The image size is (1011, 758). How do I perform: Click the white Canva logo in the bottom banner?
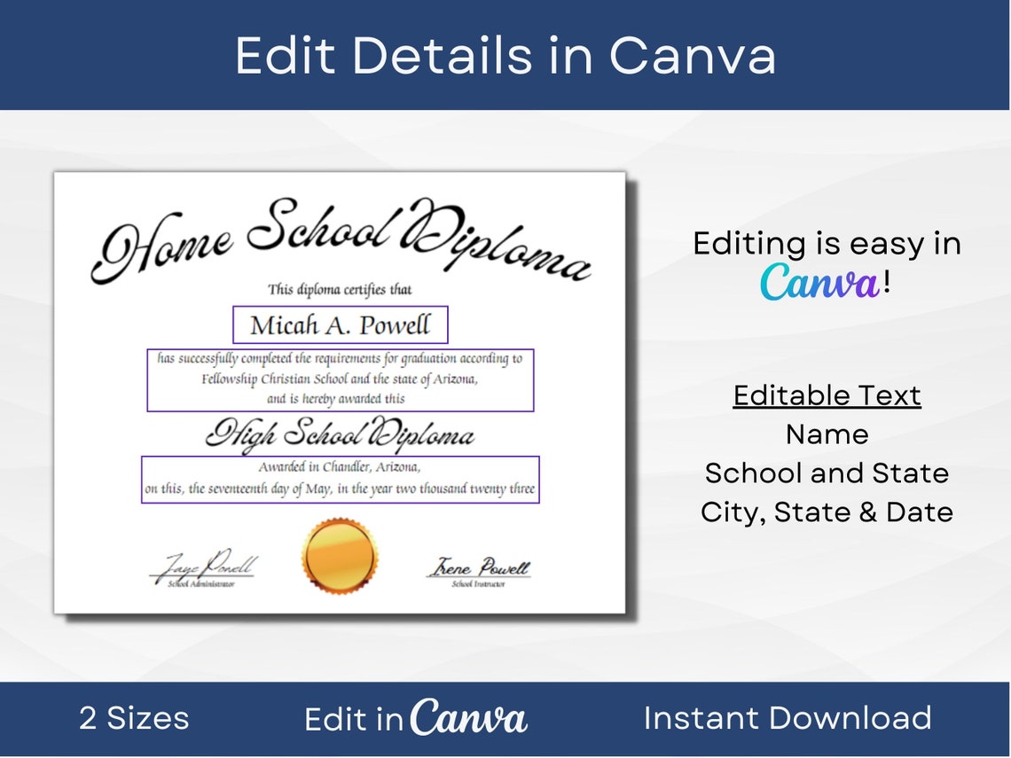coord(469,716)
